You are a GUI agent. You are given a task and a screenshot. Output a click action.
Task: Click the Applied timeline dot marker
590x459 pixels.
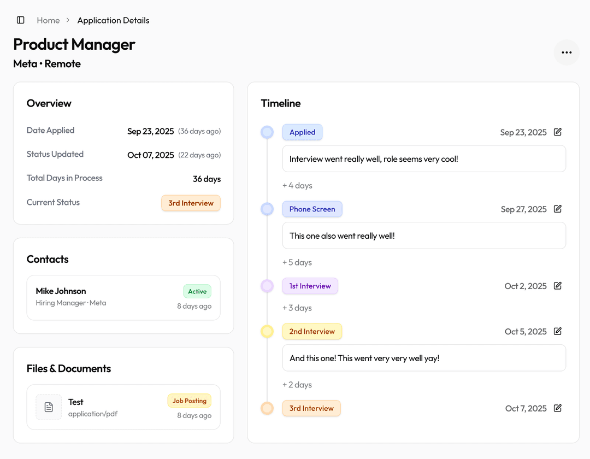(x=267, y=132)
